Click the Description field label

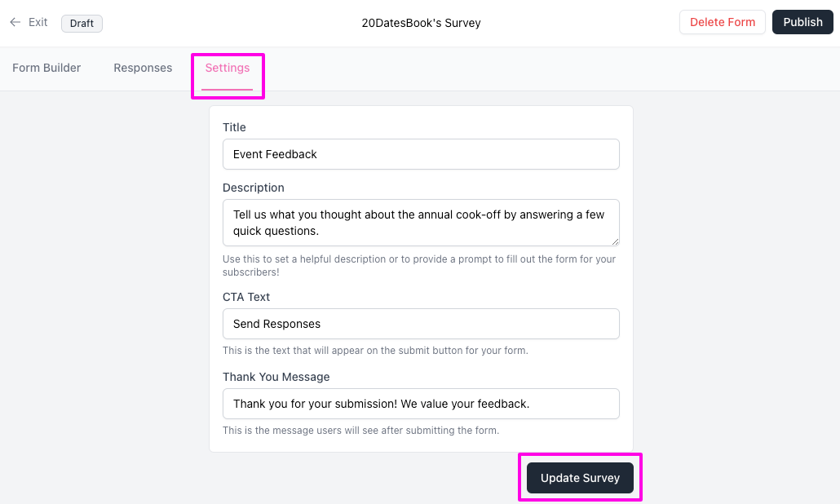(x=254, y=188)
